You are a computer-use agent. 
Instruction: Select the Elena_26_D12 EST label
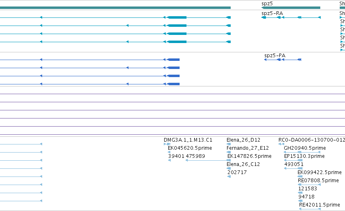coord(243,140)
